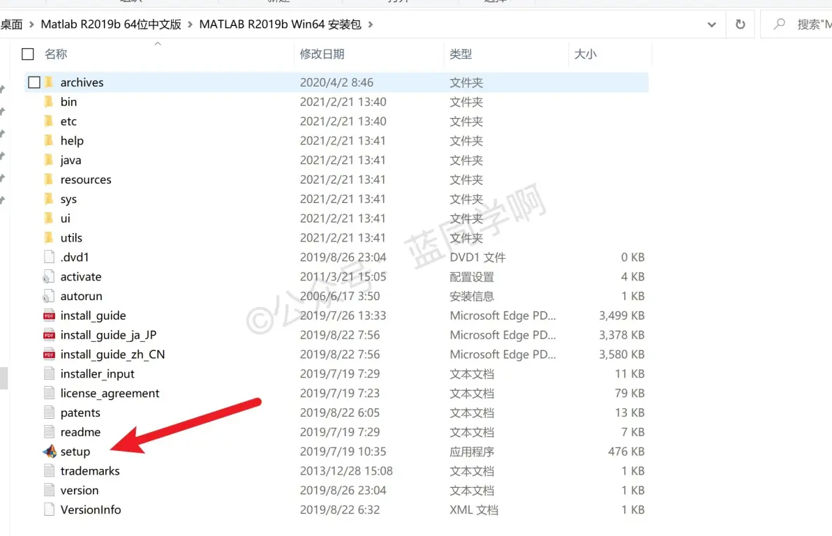Viewport: 832px width, 536px height.
Task: Click the 2006/6/17 3:50 date cell
Action: 340,296
